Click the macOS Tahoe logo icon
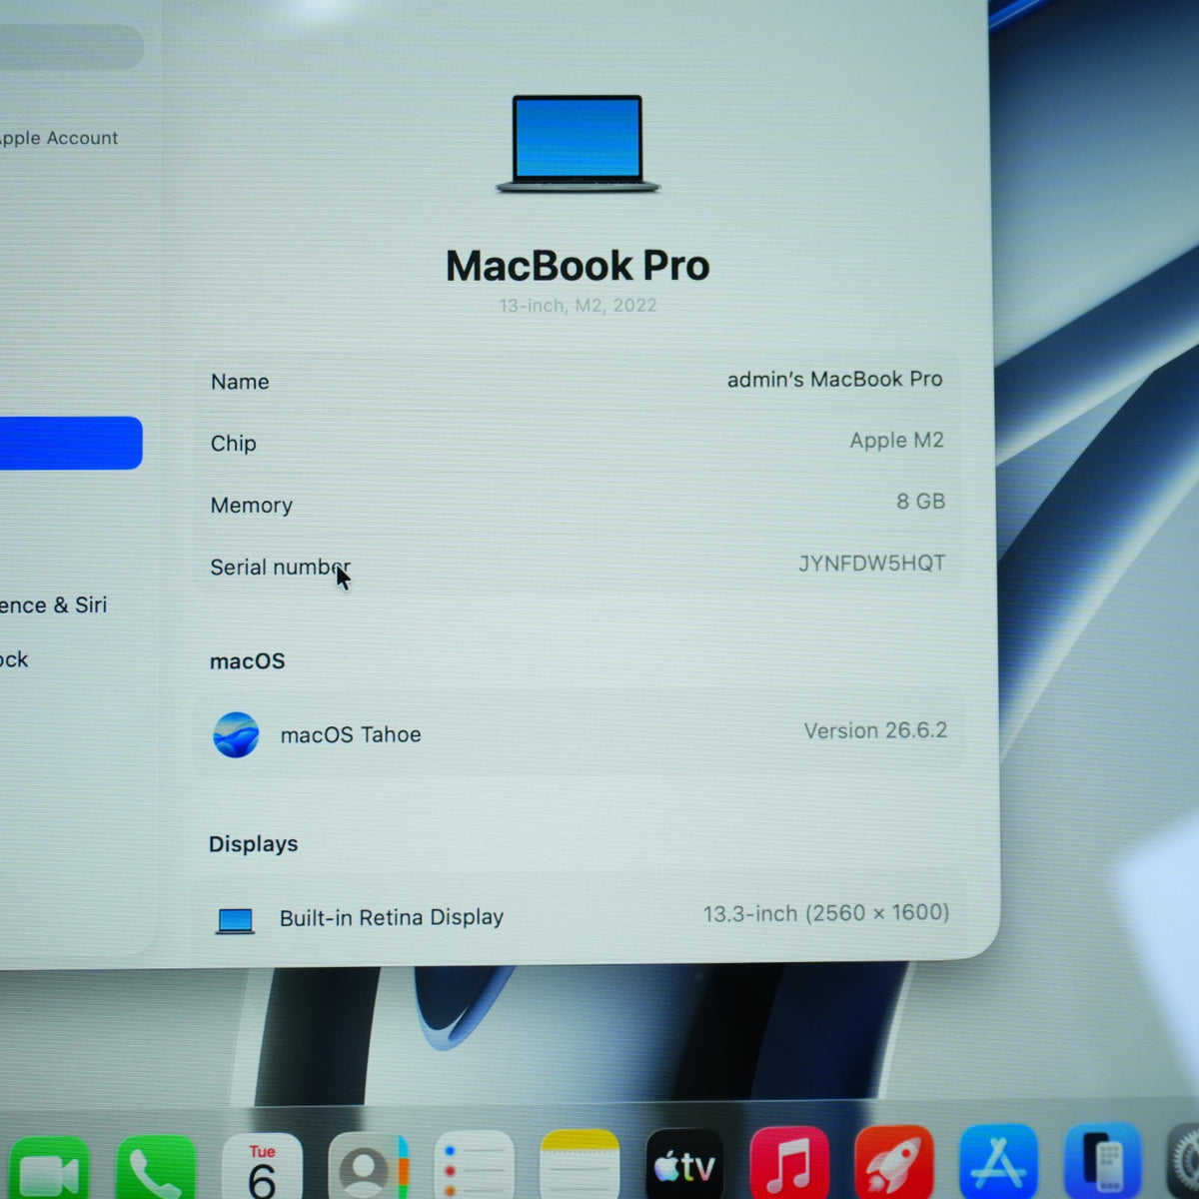 [x=236, y=735]
